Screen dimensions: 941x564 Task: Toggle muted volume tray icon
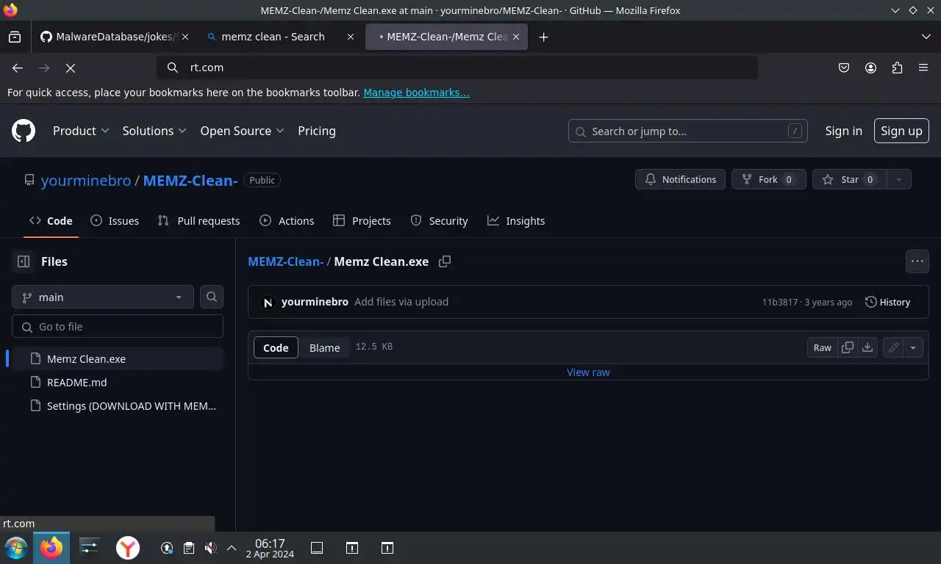click(x=210, y=548)
